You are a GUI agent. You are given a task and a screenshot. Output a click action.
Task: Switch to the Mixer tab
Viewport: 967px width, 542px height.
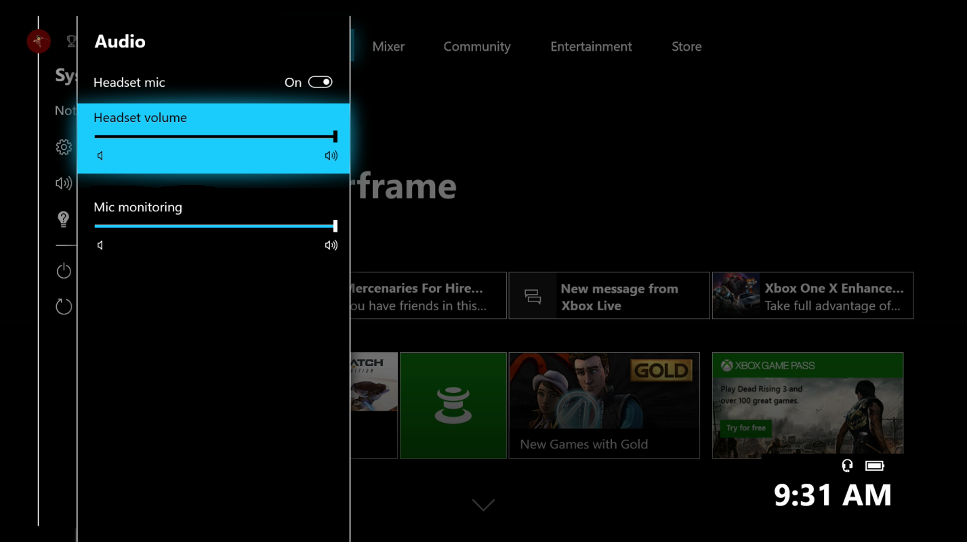point(388,47)
